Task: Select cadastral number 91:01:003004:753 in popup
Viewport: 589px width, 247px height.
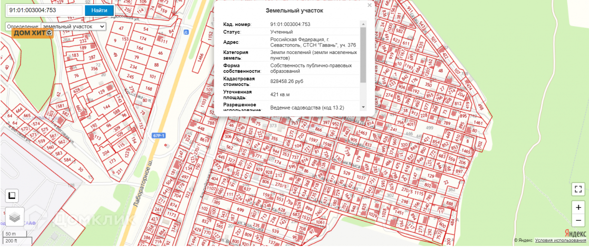Action: pos(290,24)
